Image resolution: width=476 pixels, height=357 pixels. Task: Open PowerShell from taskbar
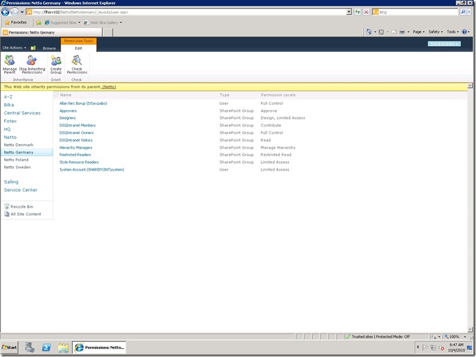pyautogui.click(x=46, y=347)
